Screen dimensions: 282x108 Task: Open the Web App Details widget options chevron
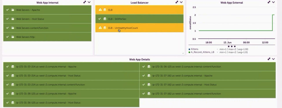click(x=273, y=59)
